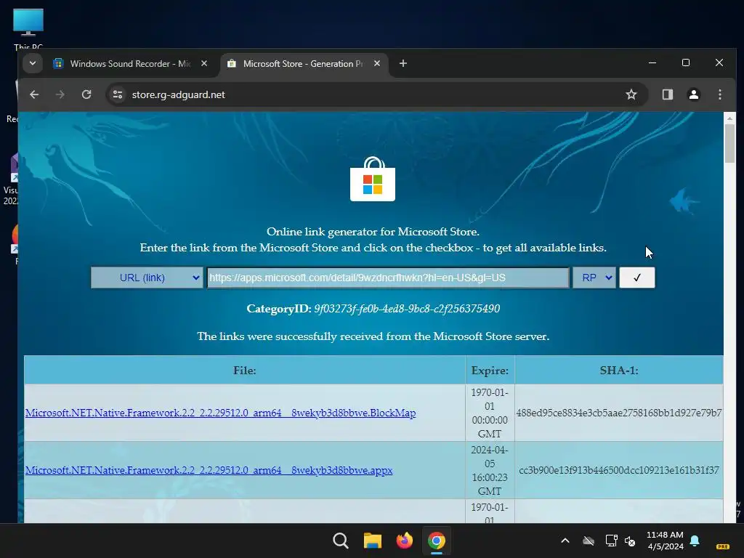This screenshot has height=558, width=744.
Task: Click the network display tray icon
Action: coord(611,541)
